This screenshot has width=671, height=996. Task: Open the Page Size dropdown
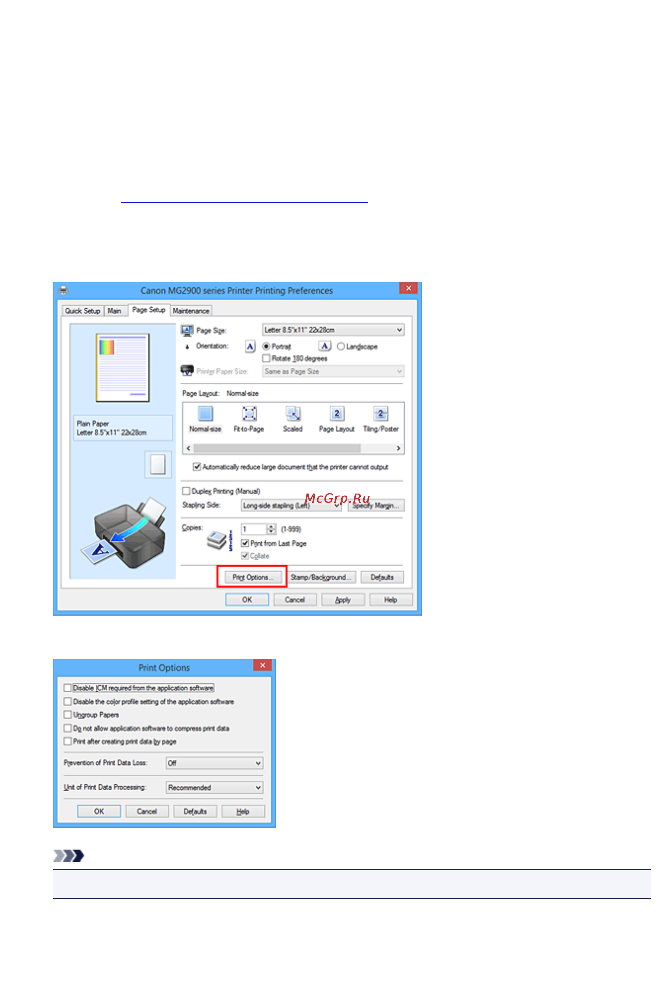click(333, 330)
